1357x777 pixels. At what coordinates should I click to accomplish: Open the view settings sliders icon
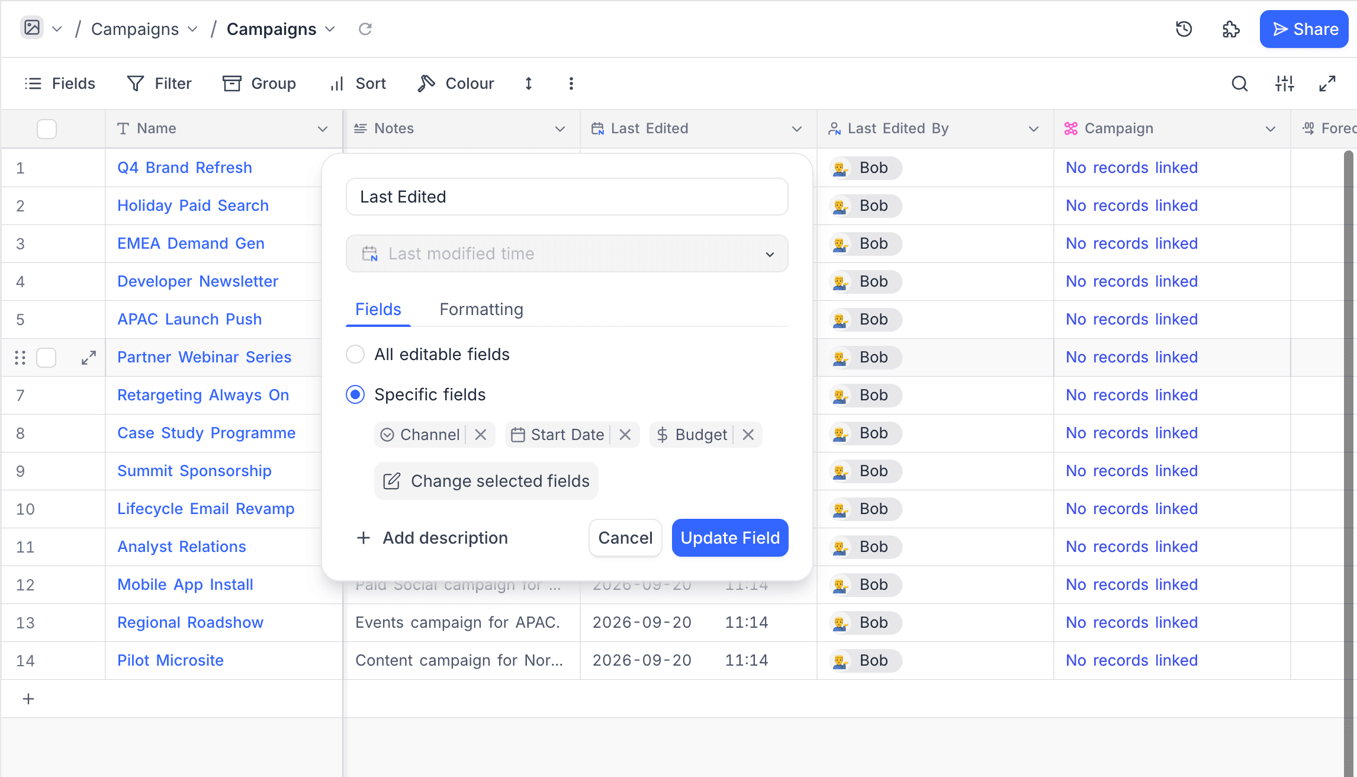coord(1285,84)
